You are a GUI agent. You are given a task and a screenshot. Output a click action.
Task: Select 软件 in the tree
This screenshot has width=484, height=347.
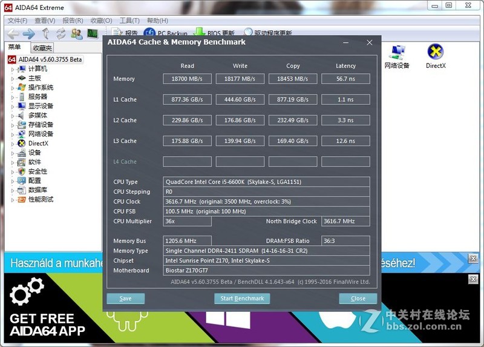pyautogui.click(x=34, y=162)
